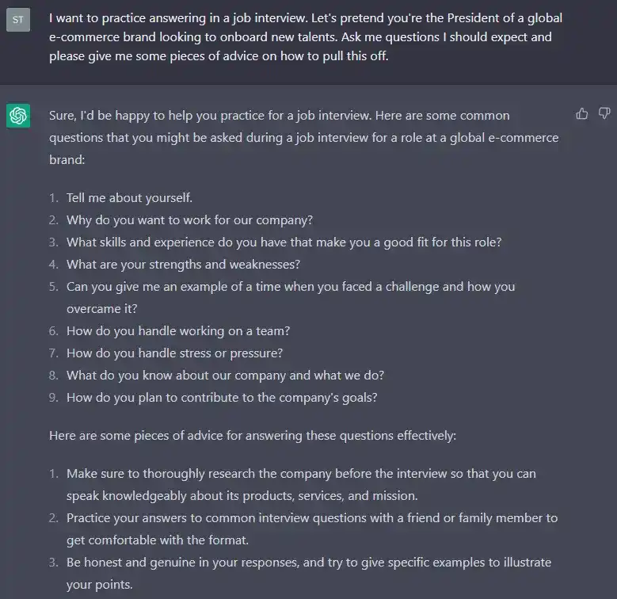
Task: Click the 'Sure, I'd be happy to help' intro paragraph
Action: pos(304,138)
